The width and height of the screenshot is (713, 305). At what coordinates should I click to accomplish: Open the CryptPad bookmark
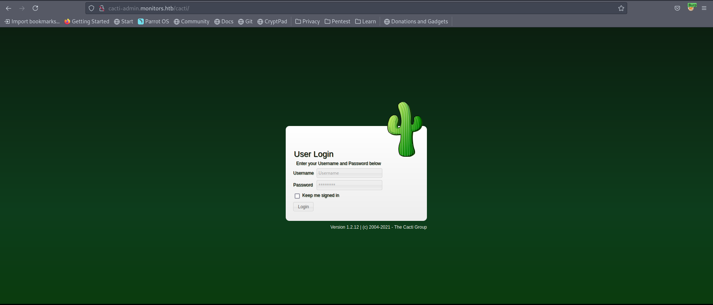coord(272,21)
